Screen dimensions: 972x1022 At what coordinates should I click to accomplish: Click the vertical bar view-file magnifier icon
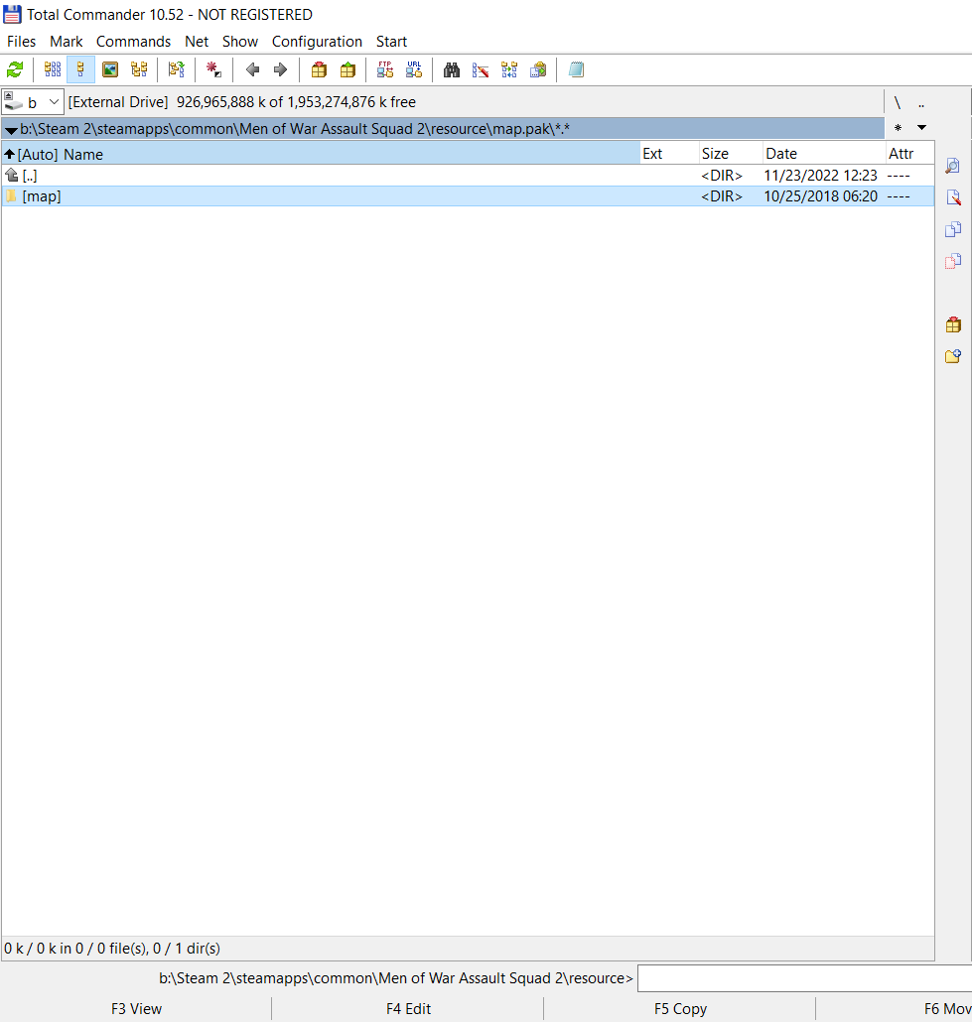[953, 166]
